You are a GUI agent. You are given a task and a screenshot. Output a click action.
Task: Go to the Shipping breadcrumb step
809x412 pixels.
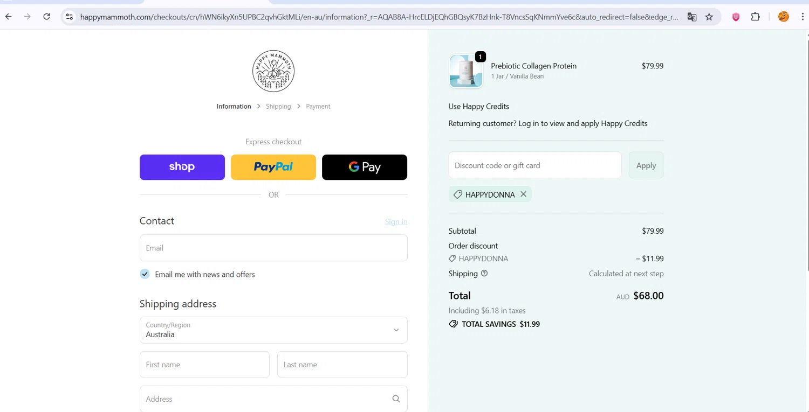[x=278, y=106]
